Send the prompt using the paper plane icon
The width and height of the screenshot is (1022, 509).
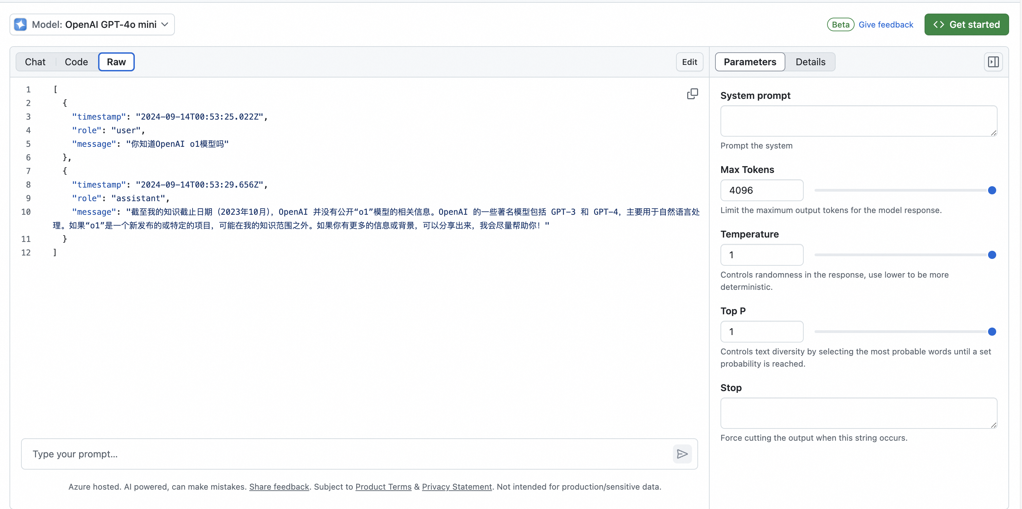682,454
